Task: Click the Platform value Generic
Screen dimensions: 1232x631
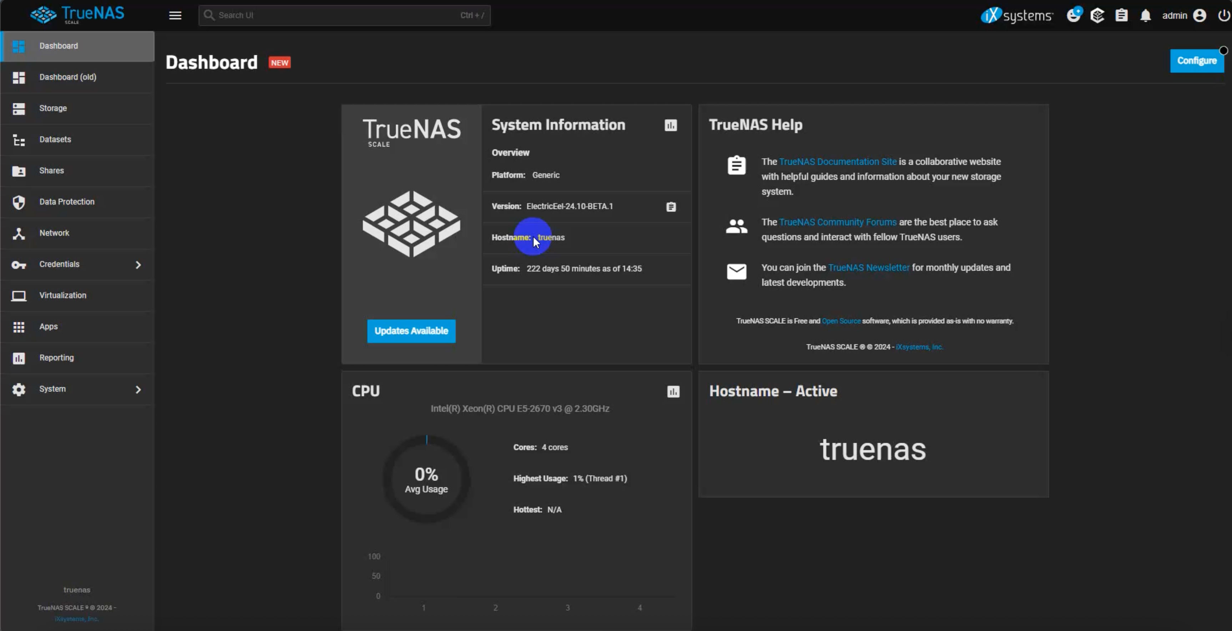Action: [546, 175]
